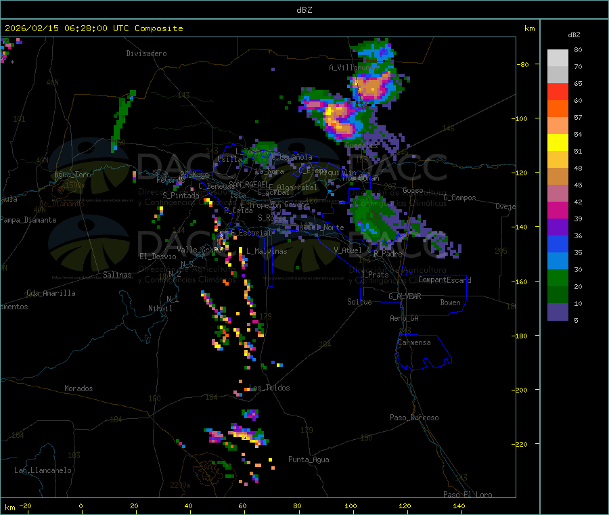Select the 'Agua_Toro' map label
This screenshot has width=609, height=515.
(72, 175)
